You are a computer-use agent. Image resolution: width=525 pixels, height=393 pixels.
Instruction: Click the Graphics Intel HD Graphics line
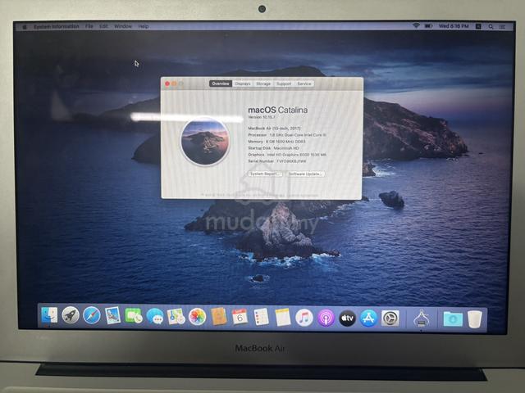pyautogui.click(x=287, y=155)
